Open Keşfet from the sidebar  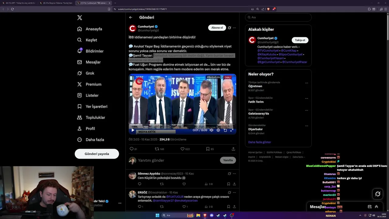point(87,40)
